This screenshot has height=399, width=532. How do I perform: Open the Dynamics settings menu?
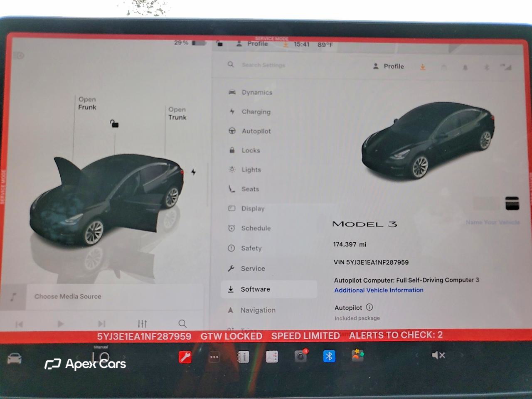(x=251, y=92)
